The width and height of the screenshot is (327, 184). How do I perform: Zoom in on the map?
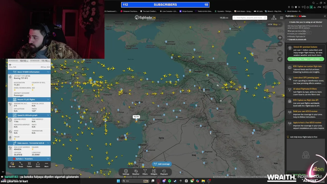pos(280,38)
